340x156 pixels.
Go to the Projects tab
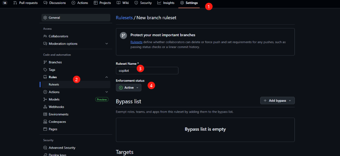[102, 3]
